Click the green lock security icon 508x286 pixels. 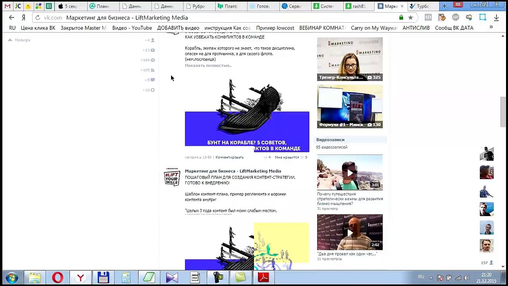pyautogui.click(x=401, y=17)
